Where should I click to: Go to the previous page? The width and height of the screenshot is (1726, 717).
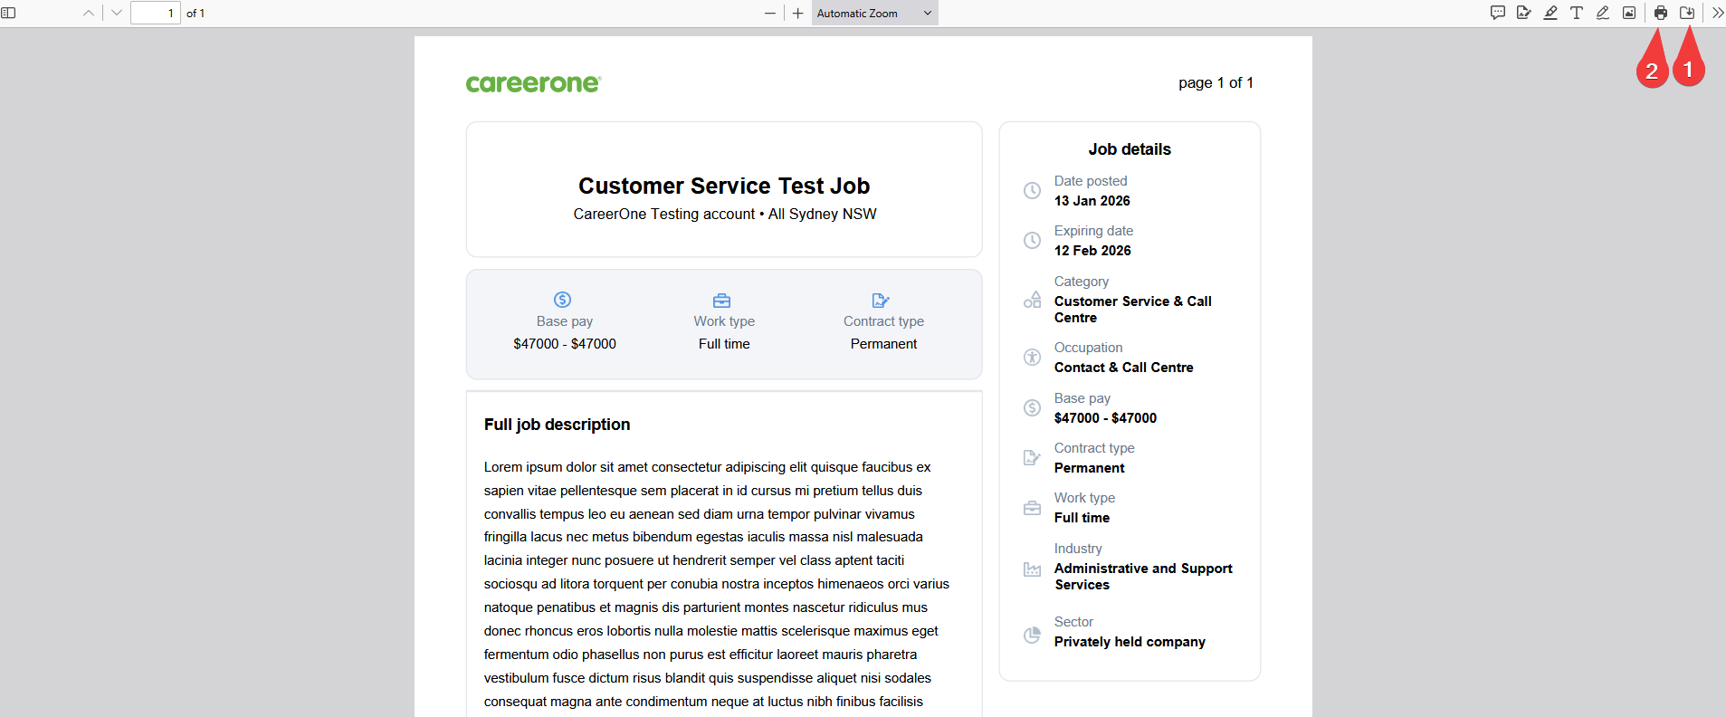[x=89, y=13]
